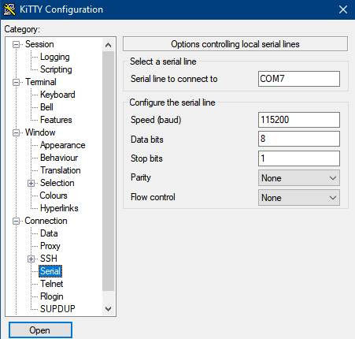Select the Features category

(x=56, y=120)
